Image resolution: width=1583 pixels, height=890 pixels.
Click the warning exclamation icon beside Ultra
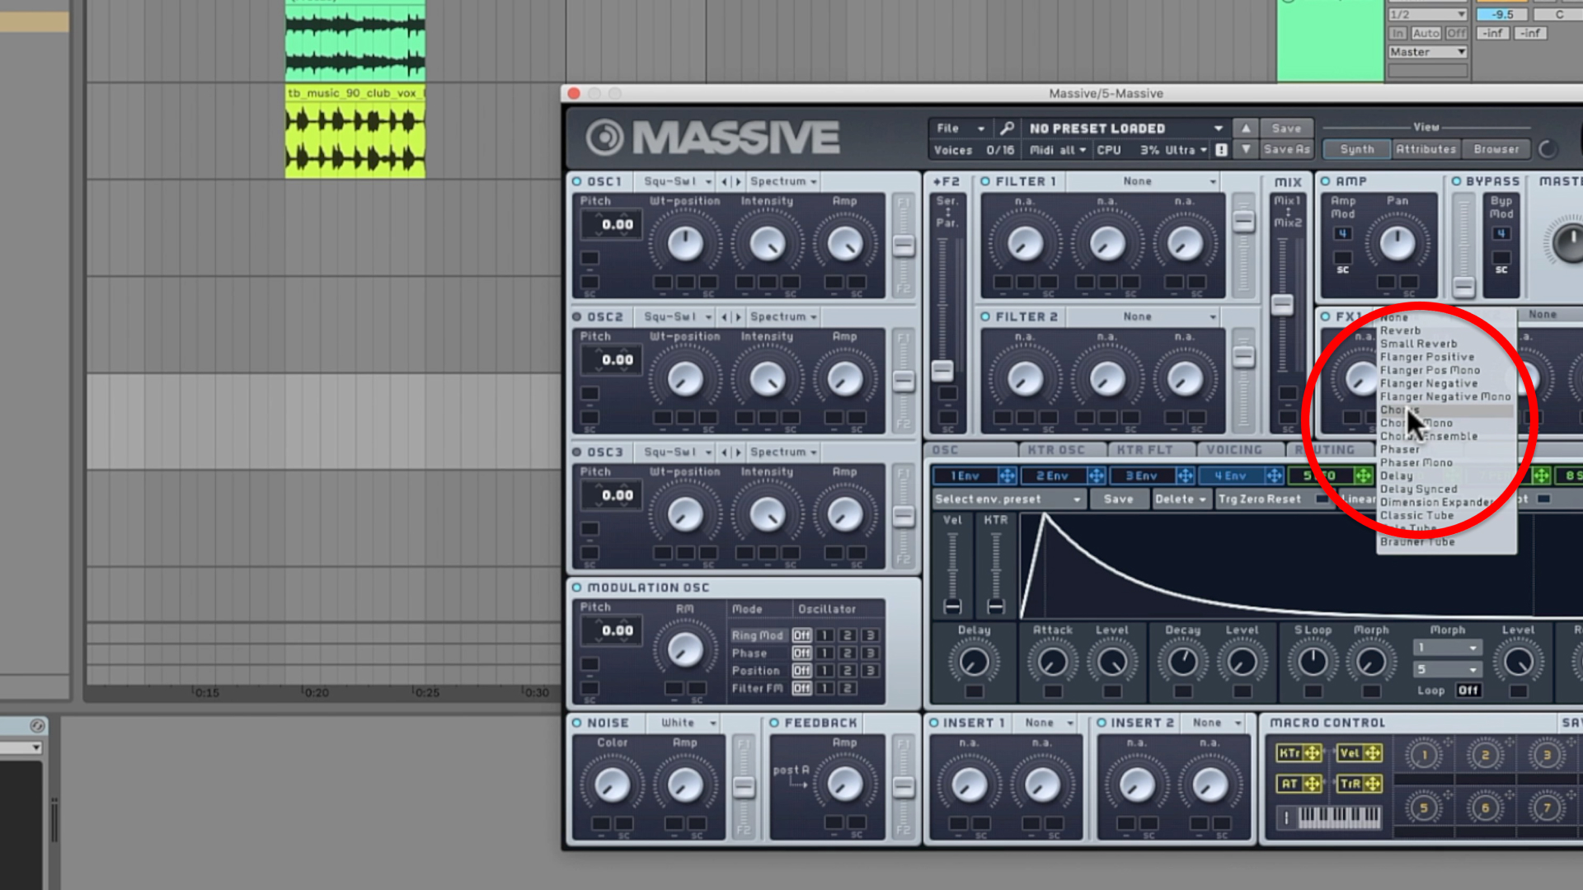[x=1222, y=150]
